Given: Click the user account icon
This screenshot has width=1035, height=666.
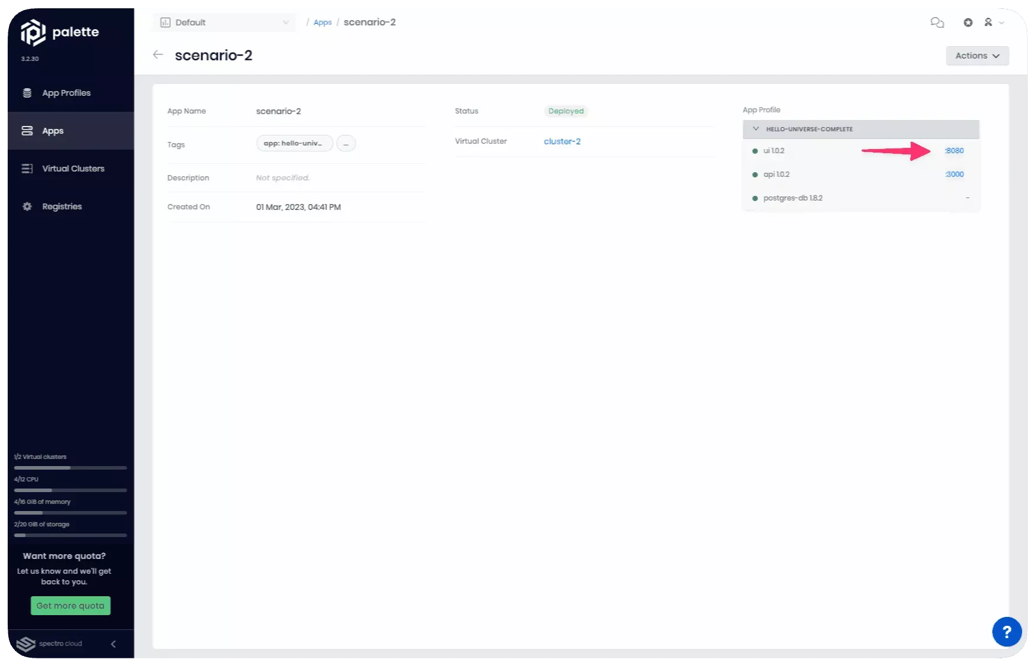Looking at the screenshot, I should pos(988,22).
